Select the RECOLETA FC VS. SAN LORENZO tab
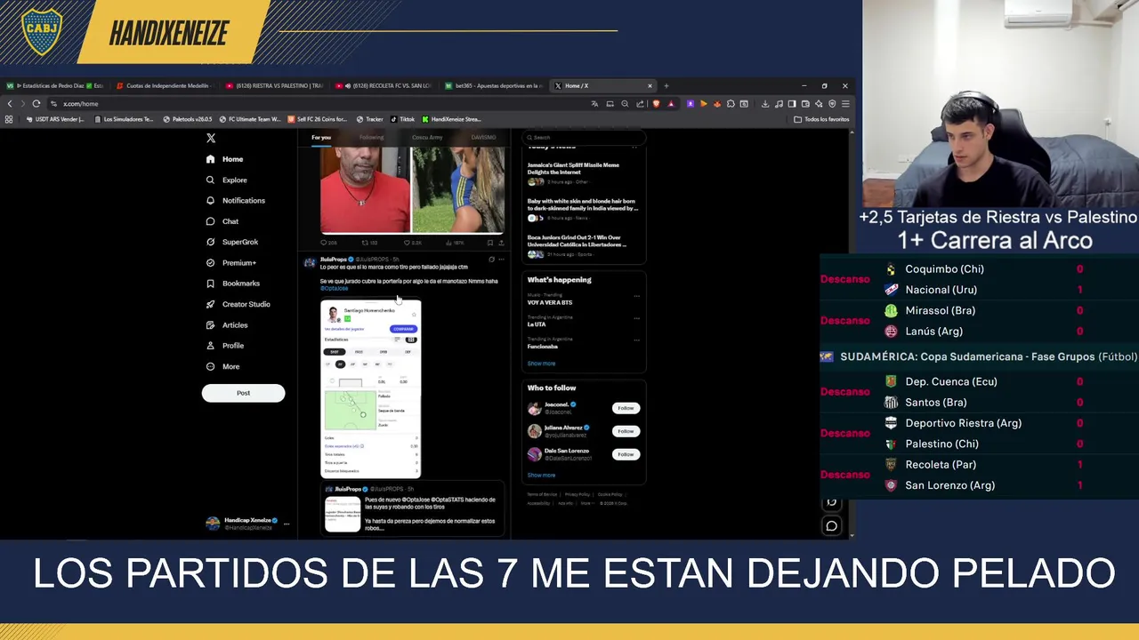This screenshot has width=1139, height=640. coord(385,86)
